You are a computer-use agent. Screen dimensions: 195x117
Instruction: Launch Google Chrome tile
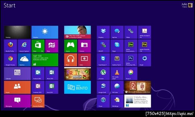tap(10, 60)
